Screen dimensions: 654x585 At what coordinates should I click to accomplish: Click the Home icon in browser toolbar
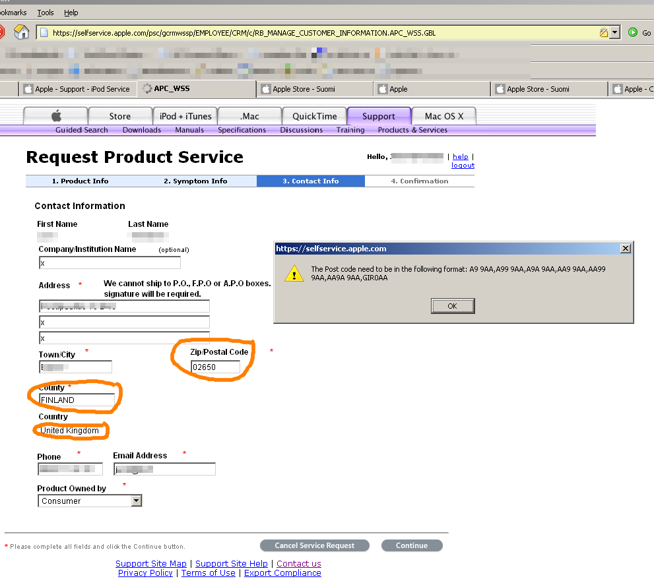[22, 32]
